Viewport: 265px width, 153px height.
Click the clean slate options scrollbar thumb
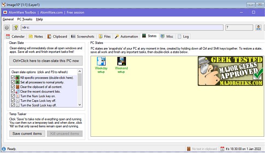[80, 80]
